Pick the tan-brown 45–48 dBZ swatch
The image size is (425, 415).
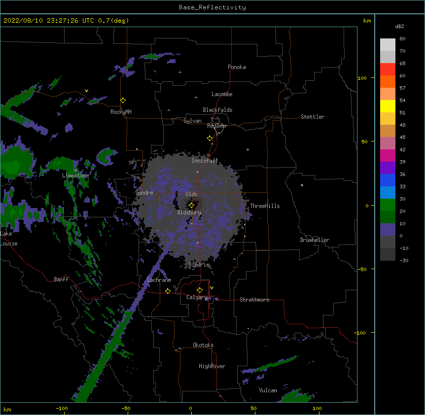[x=388, y=131]
